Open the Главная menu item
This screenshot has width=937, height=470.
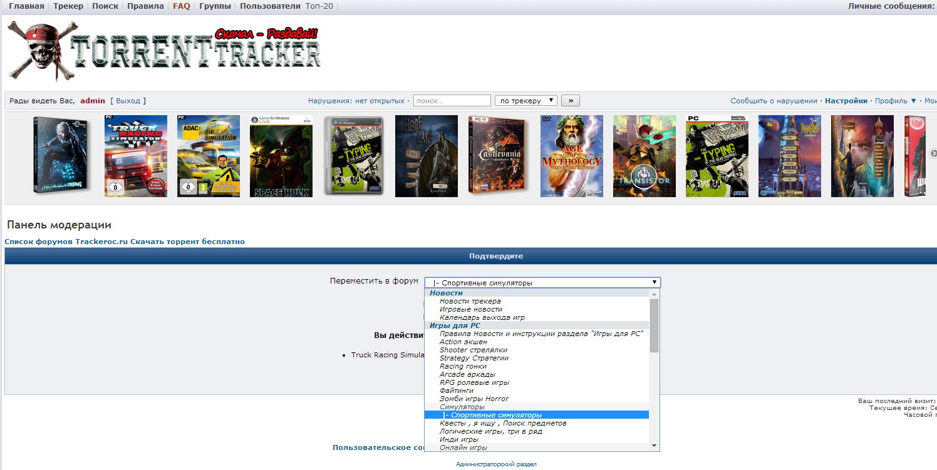[x=26, y=6]
